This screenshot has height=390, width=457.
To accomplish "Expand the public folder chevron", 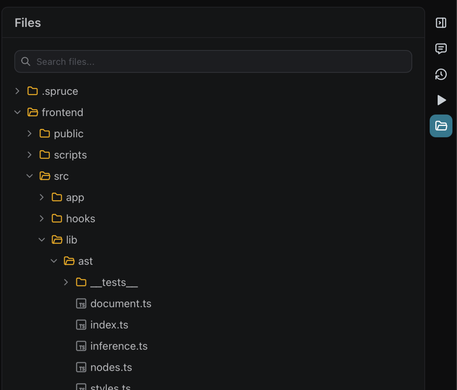I will [x=30, y=134].
